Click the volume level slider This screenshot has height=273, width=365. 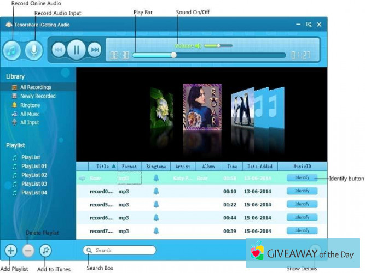point(218,46)
